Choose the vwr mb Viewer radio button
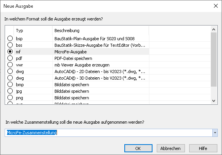222x155 pixels. click(x=10, y=65)
